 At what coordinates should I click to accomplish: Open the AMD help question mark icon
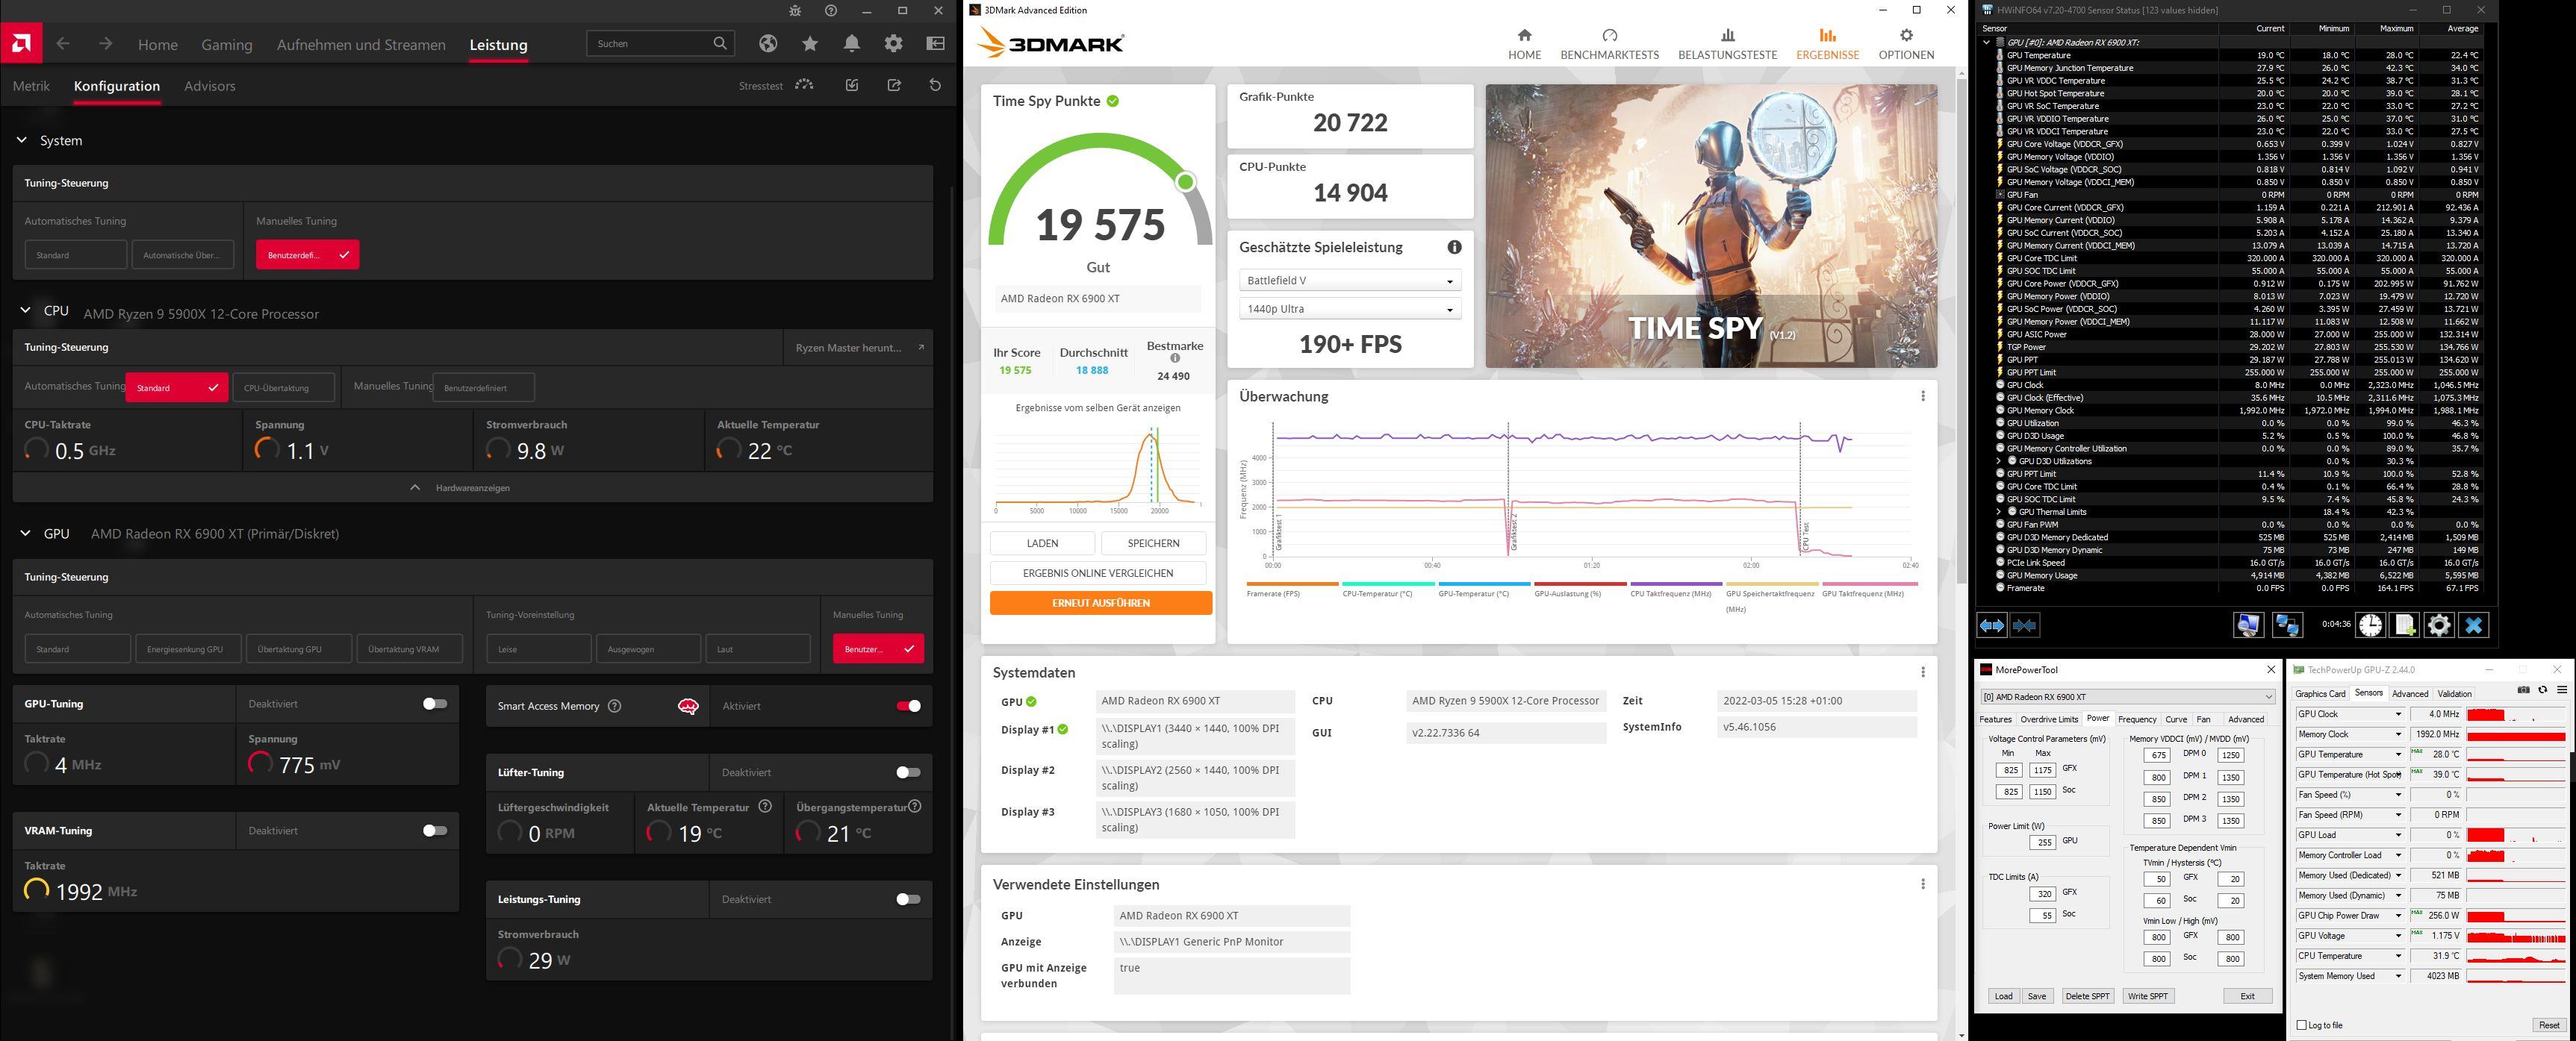click(831, 11)
